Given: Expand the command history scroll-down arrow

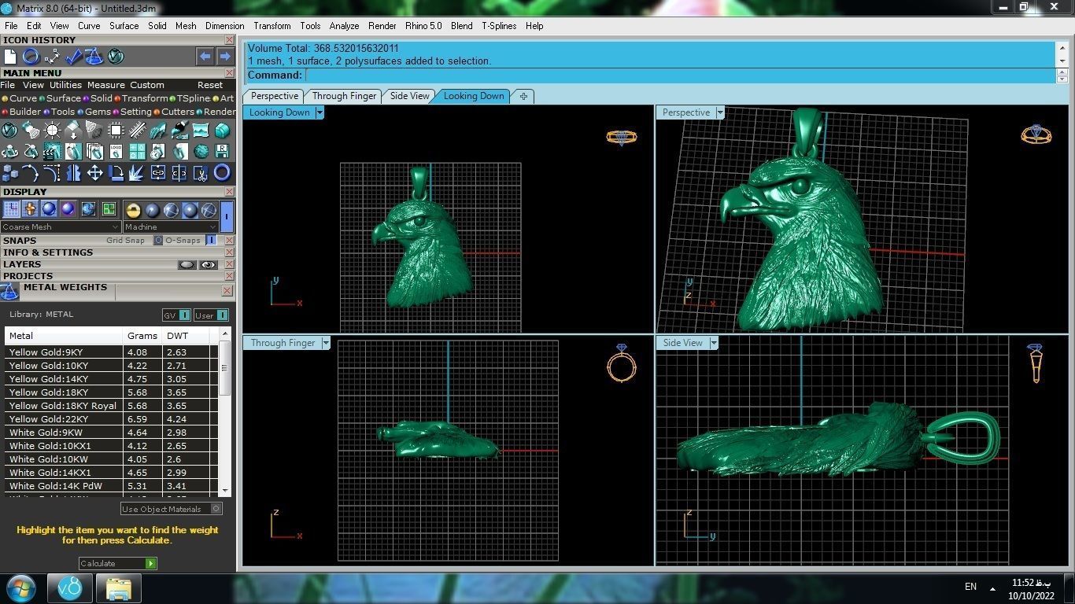Looking at the screenshot, I should [1062, 61].
